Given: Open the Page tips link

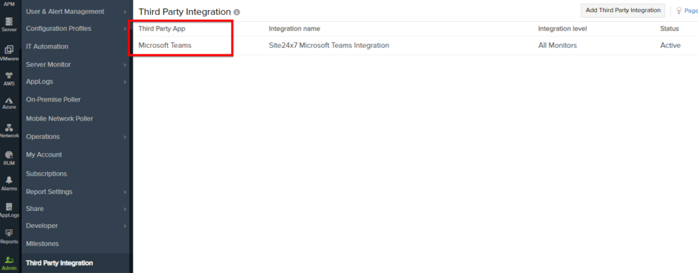Looking at the screenshot, I should point(691,11).
